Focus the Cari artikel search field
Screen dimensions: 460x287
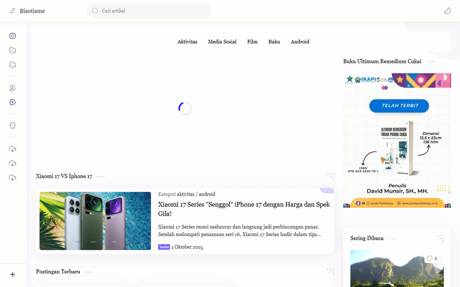point(149,11)
